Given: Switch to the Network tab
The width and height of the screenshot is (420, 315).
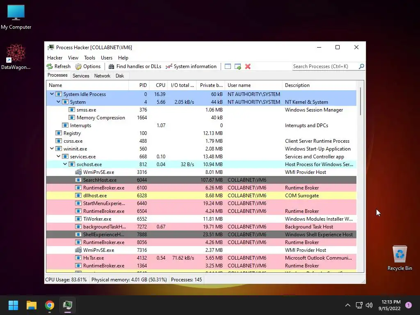Looking at the screenshot, I should (x=102, y=76).
